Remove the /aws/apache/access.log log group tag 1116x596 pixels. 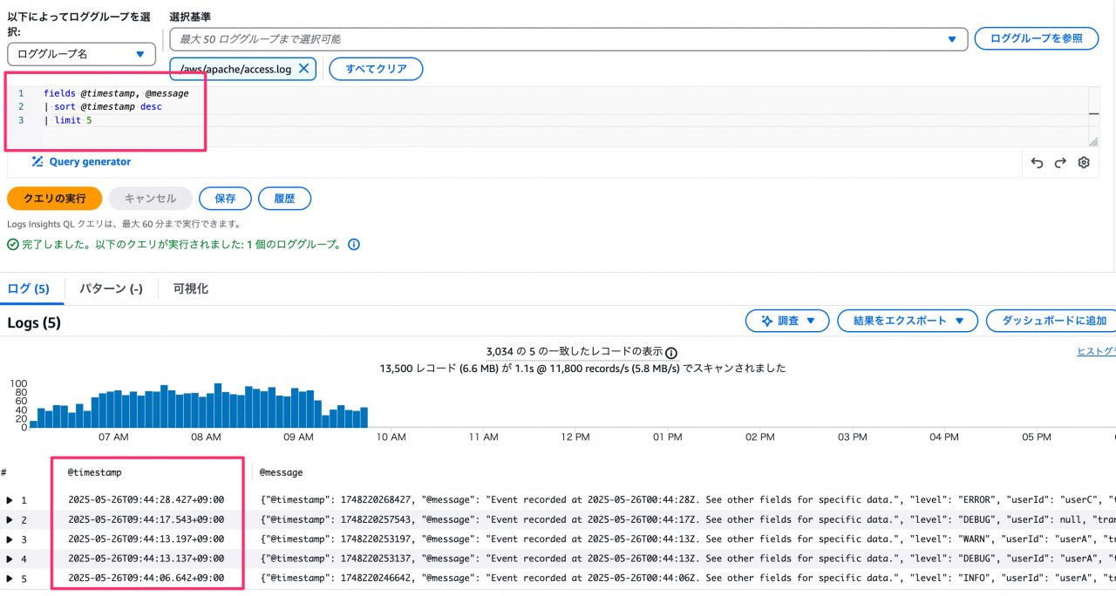303,69
